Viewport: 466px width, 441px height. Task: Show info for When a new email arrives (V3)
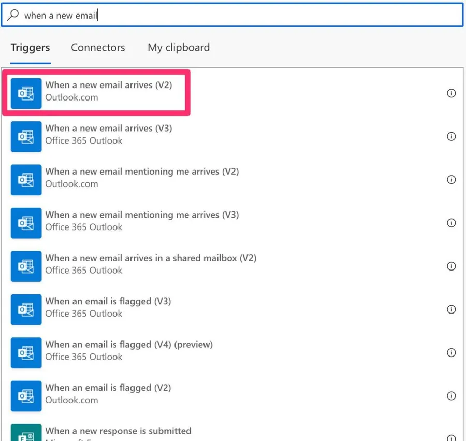tap(451, 136)
